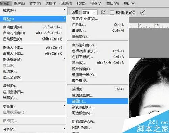Choose 显示全部(V) menu item
Image resolution: width=169 pixels, height=133 pixels.
coord(33,77)
